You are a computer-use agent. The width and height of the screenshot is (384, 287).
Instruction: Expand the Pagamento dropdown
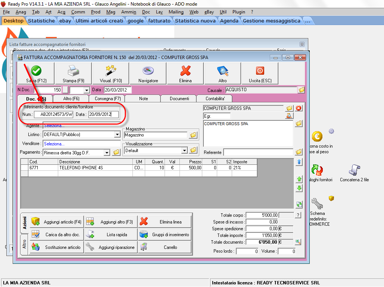tap(107, 152)
